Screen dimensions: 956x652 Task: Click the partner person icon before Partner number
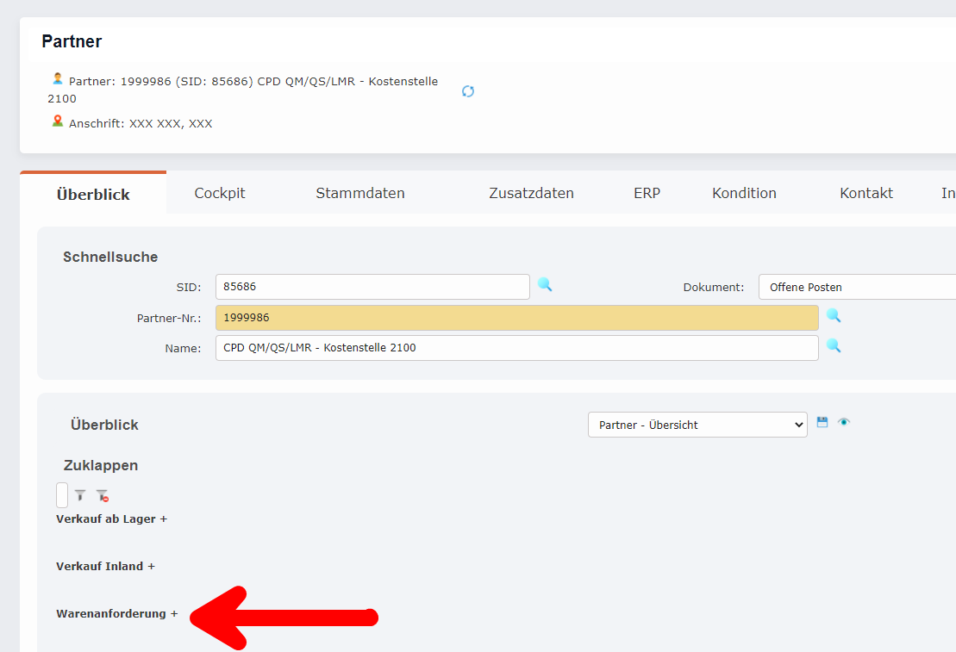(57, 78)
